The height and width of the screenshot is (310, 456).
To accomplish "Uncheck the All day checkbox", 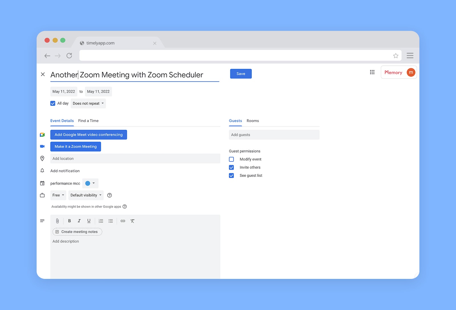I will point(53,103).
